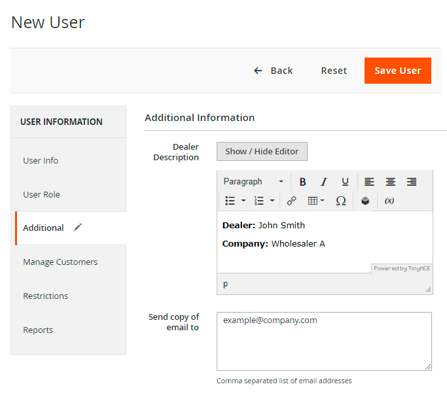447x397 pixels.
Task: Click the insert widget cube icon
Action: tap(365, 201)
